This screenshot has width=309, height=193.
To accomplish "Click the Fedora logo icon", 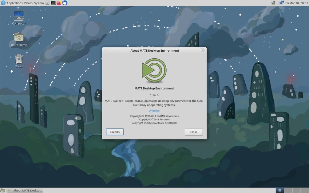I will [x=3, y=3].
